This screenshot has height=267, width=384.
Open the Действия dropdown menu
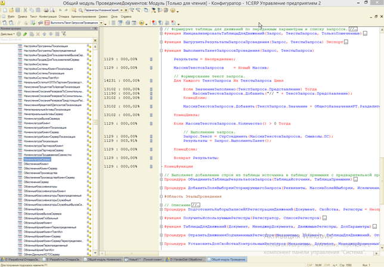[8, 35]
